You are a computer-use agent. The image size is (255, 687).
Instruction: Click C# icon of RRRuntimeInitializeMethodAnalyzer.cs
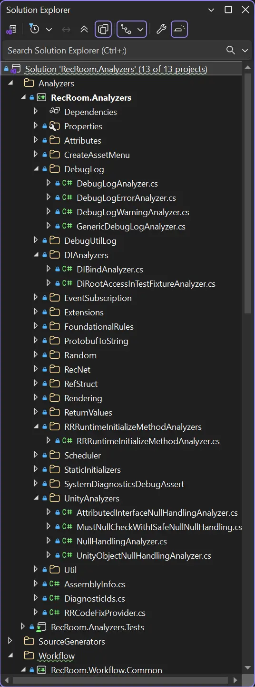pyautogui.click(x=67, y=441)
